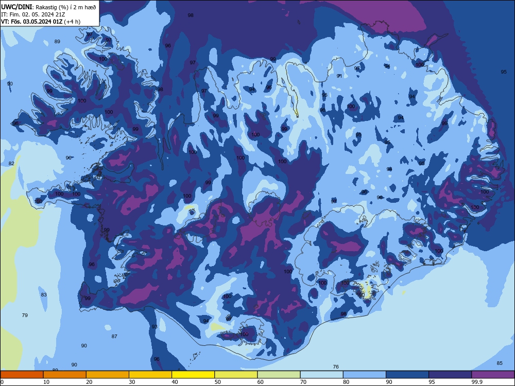Click the '10' legend tick label
Viewport: 515px width, 386px height.
[x=46, y=382]
